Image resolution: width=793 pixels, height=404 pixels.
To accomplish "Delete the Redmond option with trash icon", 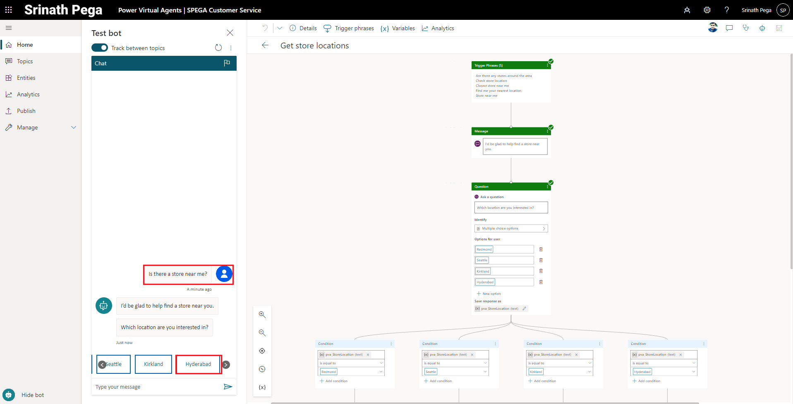I will point(541,249).
